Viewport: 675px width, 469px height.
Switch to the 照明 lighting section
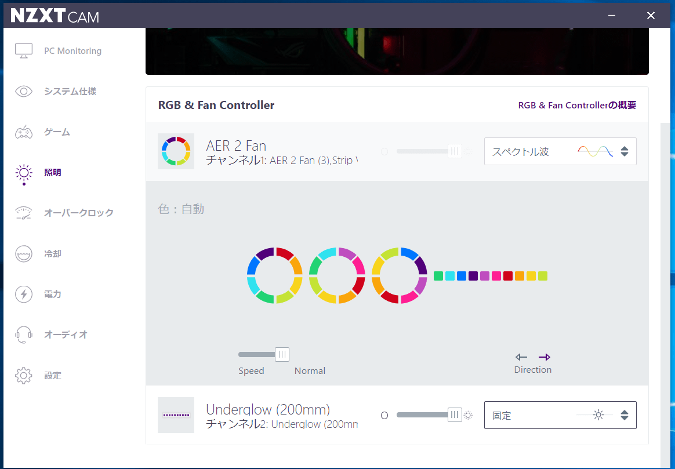[x=53, y=173]
